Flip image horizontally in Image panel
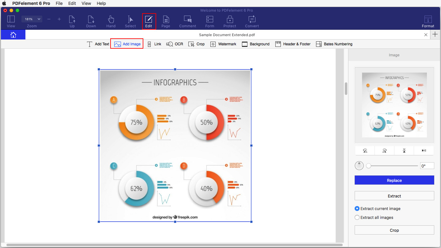Viewport: 441px width, 248px height. point(424,150)
